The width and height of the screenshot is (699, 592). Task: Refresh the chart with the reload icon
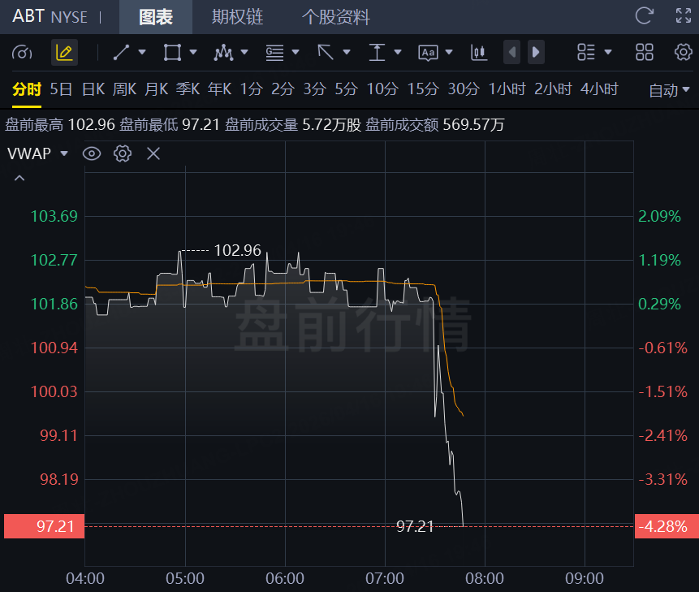pyautogui.click(x=644, y=15)
